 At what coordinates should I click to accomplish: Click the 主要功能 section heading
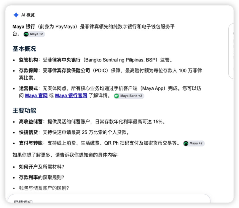click(24, 111)
